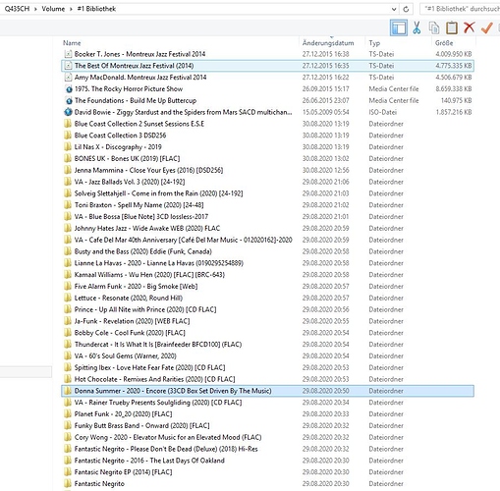This screenshot has width=500, height=491.
Task: Click the Solveig Slettahjell folder icon
Action: [x=68, y=193]
